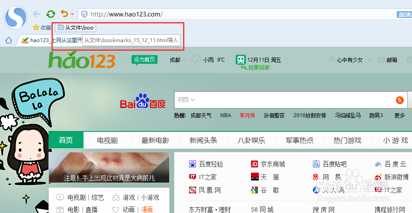Click 更多 hot searches link
This screenshot has height=213, width=412.
[399, 115]
